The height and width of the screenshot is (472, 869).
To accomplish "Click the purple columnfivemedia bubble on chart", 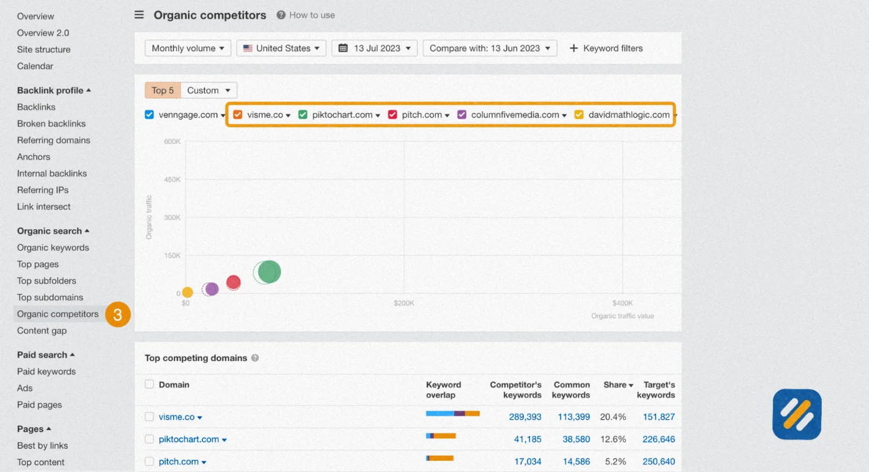I will click(211, 289).
